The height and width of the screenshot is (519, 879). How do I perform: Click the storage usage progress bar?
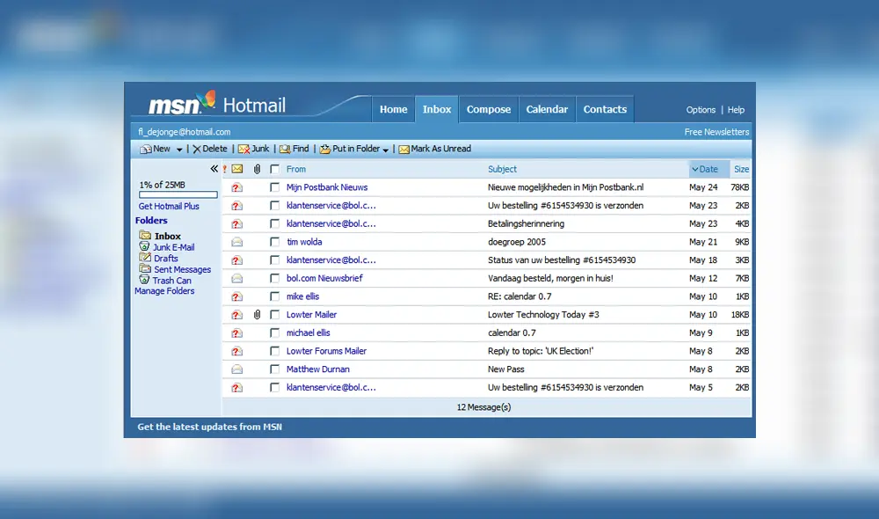tap(178, 195)
